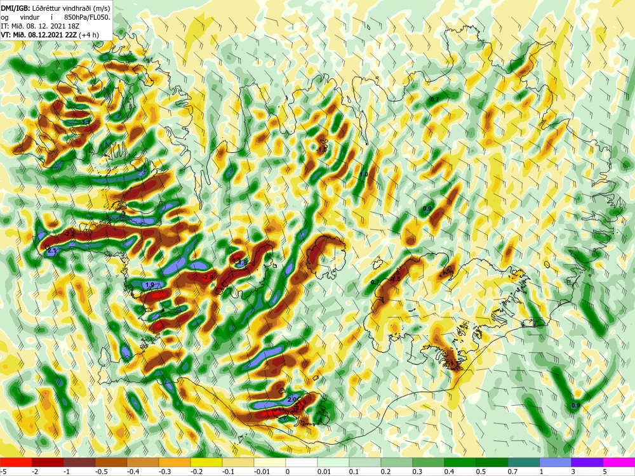
Task: Click the '850hPa/FL050.' level text
Action: pyautogui.click(x=87, y=17)
